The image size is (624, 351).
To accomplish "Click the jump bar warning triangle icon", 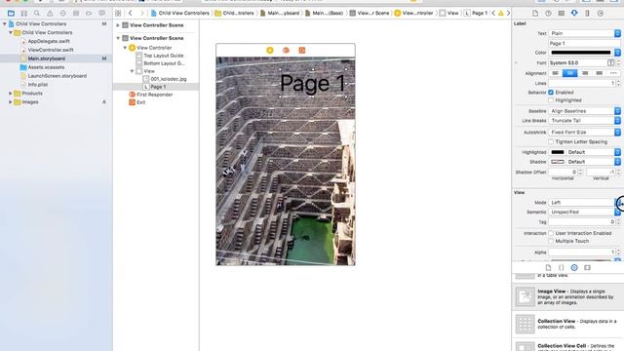I will (500, 13).
